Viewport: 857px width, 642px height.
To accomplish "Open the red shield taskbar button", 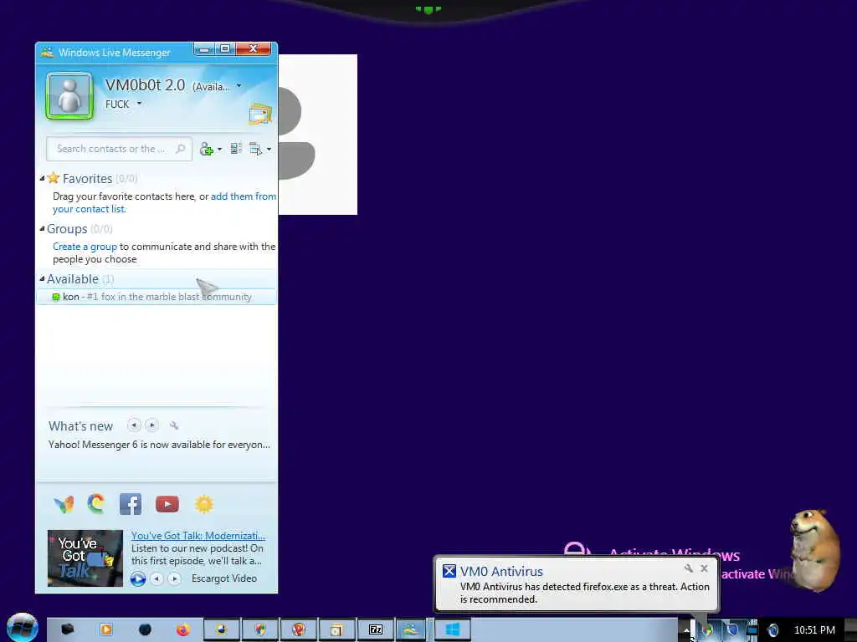I will coord(299,629).
